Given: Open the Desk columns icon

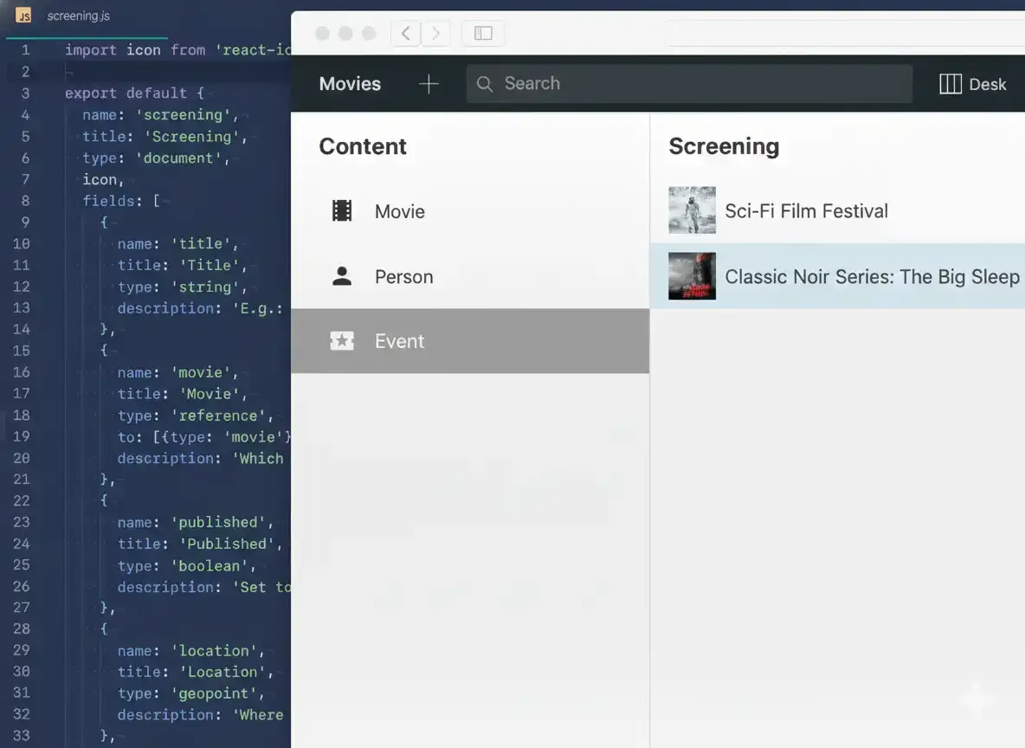Looking at the screenshot, I should coord(950,83).
